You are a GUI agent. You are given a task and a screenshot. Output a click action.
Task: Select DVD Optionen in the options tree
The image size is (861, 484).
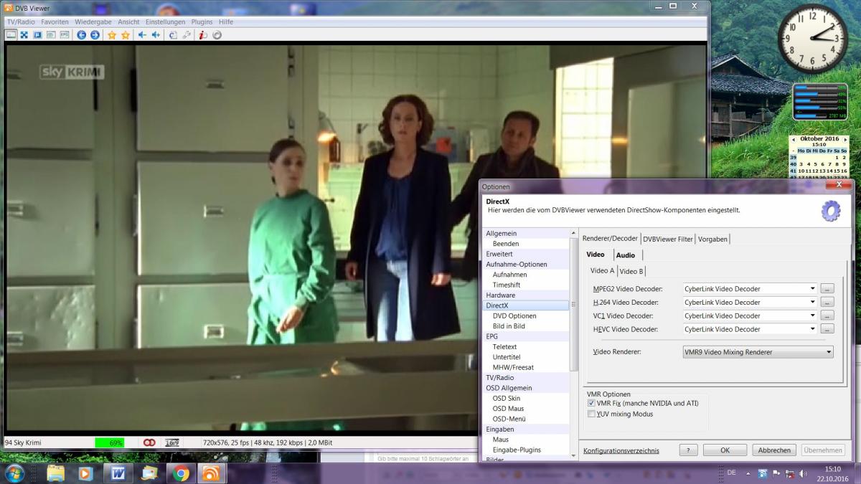pyautogui.click(x=514, y=315)
